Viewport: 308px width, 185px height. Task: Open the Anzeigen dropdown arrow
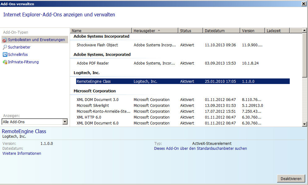tap(65, 122)
